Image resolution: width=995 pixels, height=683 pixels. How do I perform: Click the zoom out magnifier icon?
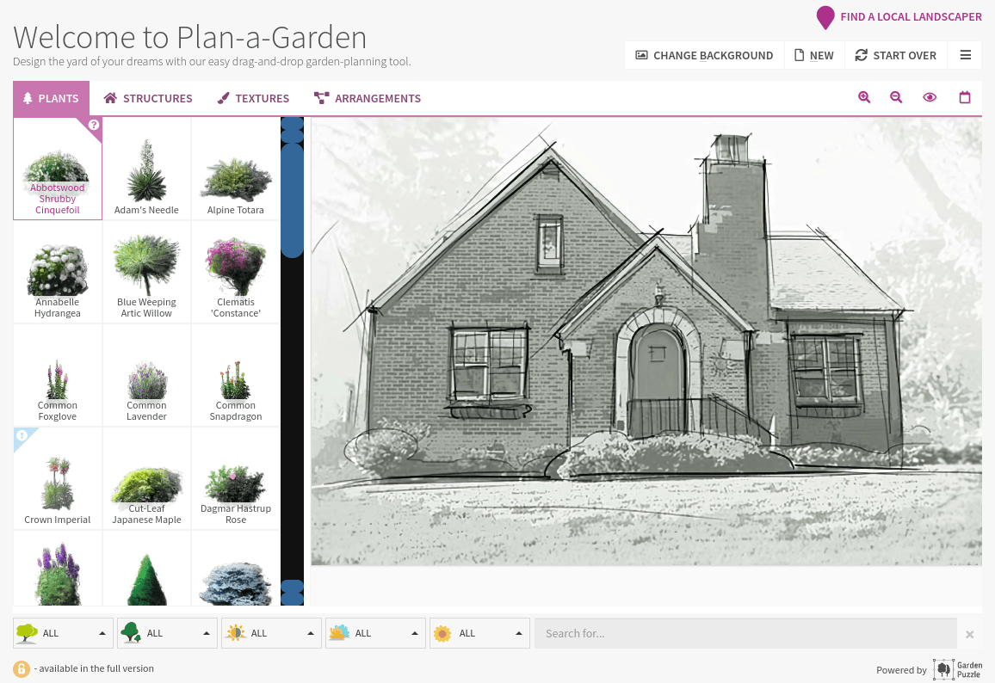pyautogui.click(x=896, y=98)
